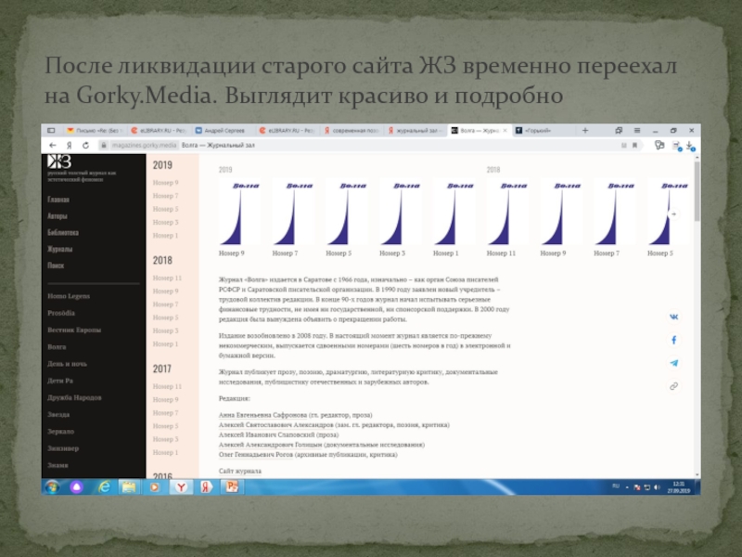
Task: Open Олег Геннадьевич Рогов author link
Action: [256, 455]
